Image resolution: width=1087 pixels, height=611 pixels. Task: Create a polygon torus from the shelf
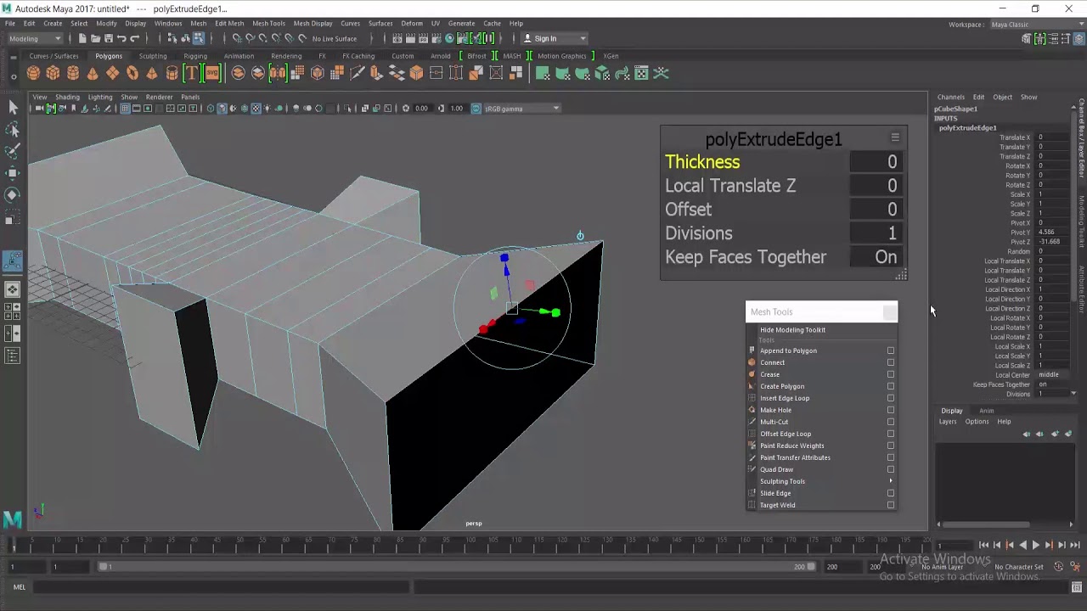132,74
